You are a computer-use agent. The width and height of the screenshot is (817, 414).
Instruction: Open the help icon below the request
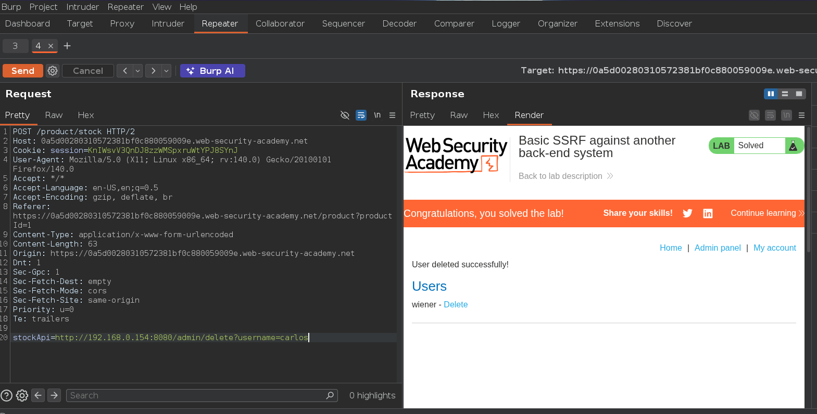coord(6,395)
